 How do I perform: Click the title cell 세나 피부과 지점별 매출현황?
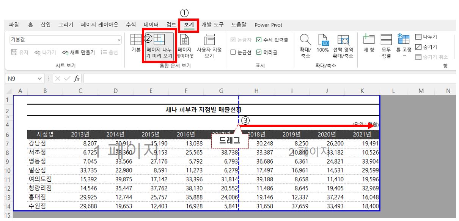204,110
